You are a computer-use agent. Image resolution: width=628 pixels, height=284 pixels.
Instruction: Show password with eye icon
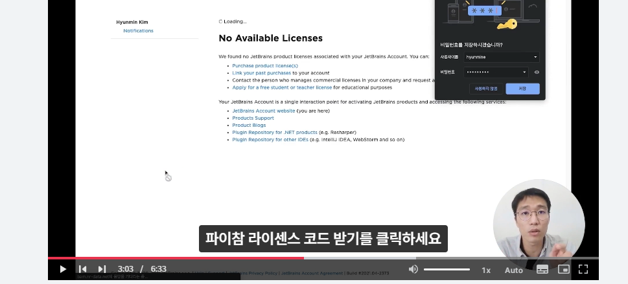(537, 72)
